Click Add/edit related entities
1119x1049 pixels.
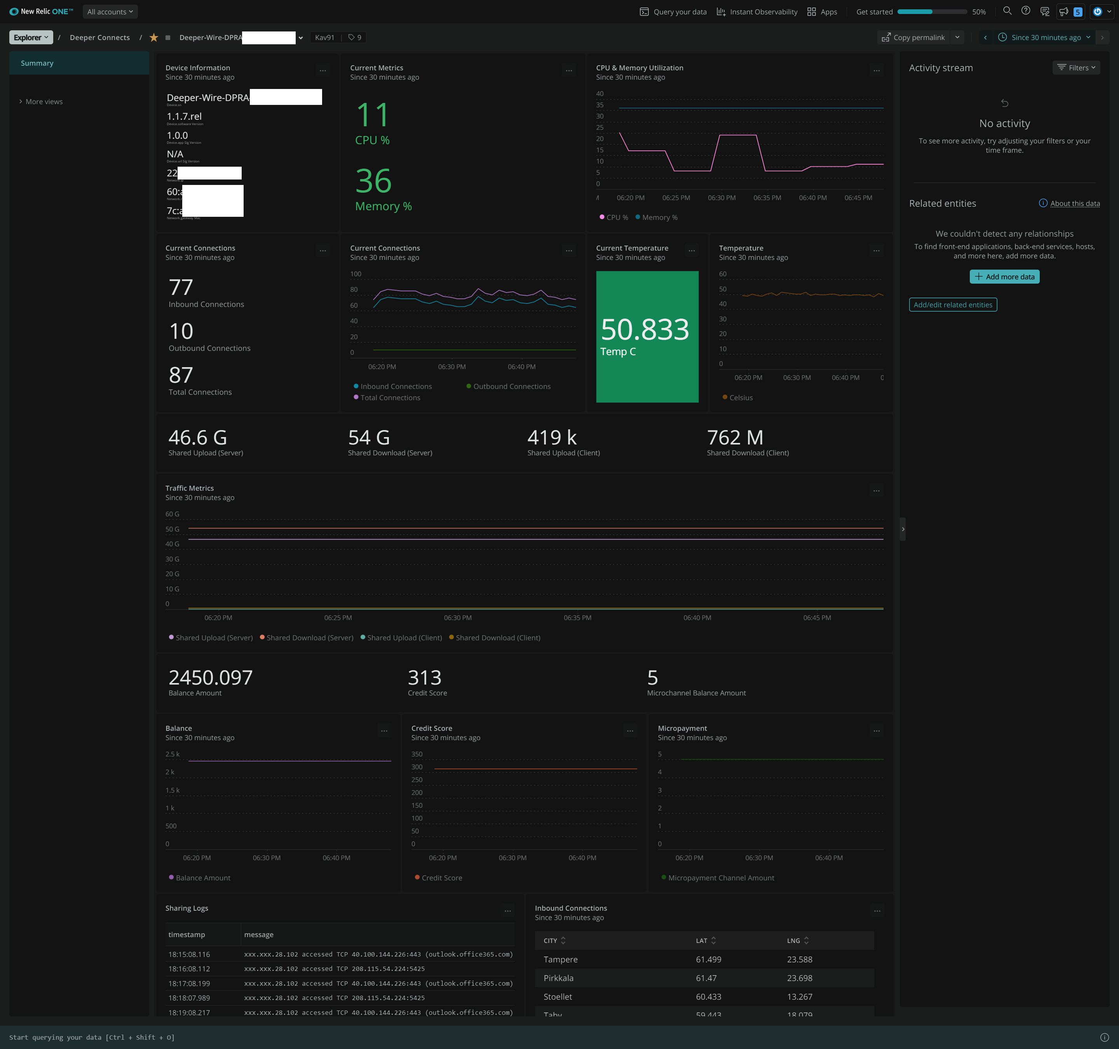(x=953, y=305)
